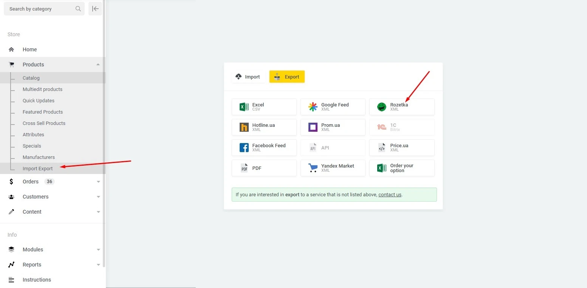Type in the Search by category field
The height and width of the screenshot is (288, 587).
click(x=40, y=9)
